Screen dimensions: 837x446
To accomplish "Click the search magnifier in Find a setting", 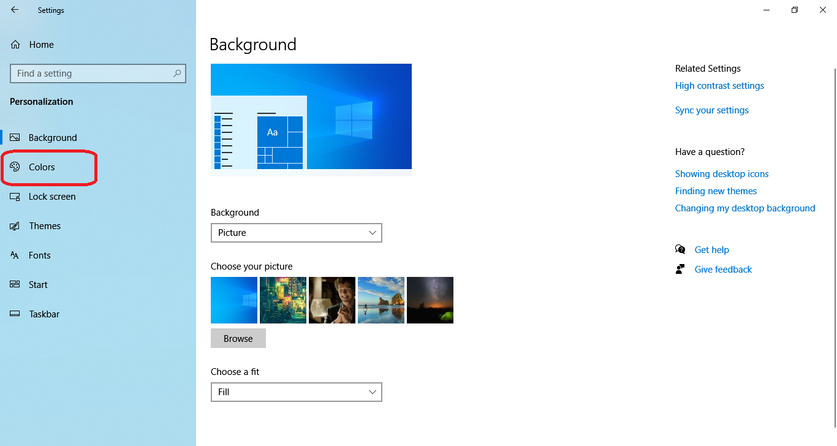I will pos(177,74).
